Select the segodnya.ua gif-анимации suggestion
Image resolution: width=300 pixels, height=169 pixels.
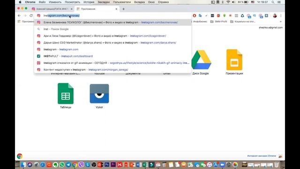[x=113, y=63]
